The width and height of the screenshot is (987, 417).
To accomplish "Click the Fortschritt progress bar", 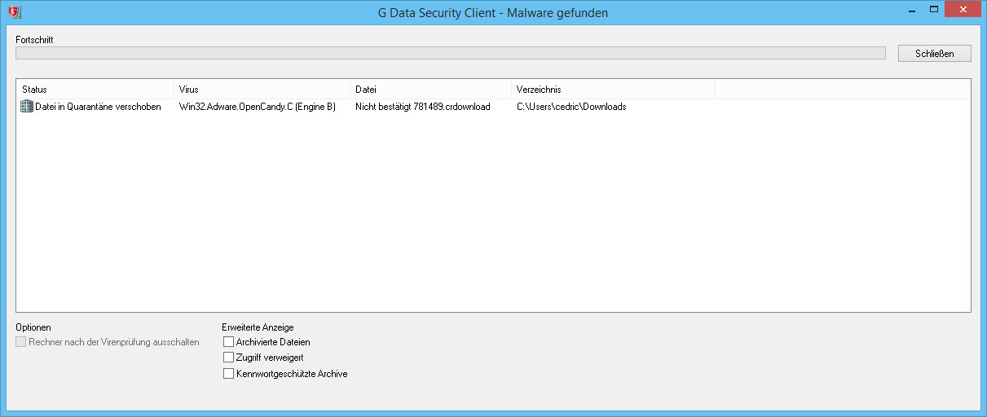I will click(x=451, y=53).
